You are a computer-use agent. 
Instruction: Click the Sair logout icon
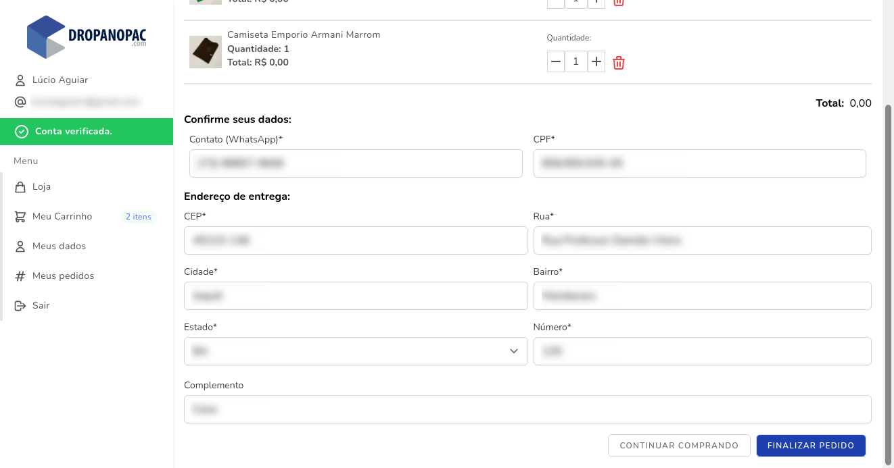(20, 306)
